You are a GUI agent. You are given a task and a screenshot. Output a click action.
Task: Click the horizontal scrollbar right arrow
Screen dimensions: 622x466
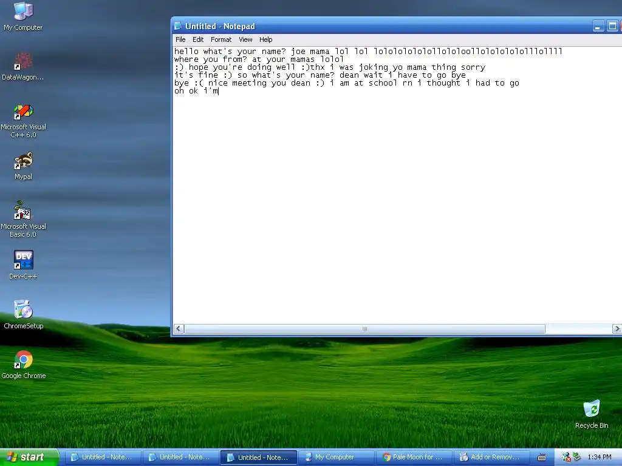click(617, 328)
